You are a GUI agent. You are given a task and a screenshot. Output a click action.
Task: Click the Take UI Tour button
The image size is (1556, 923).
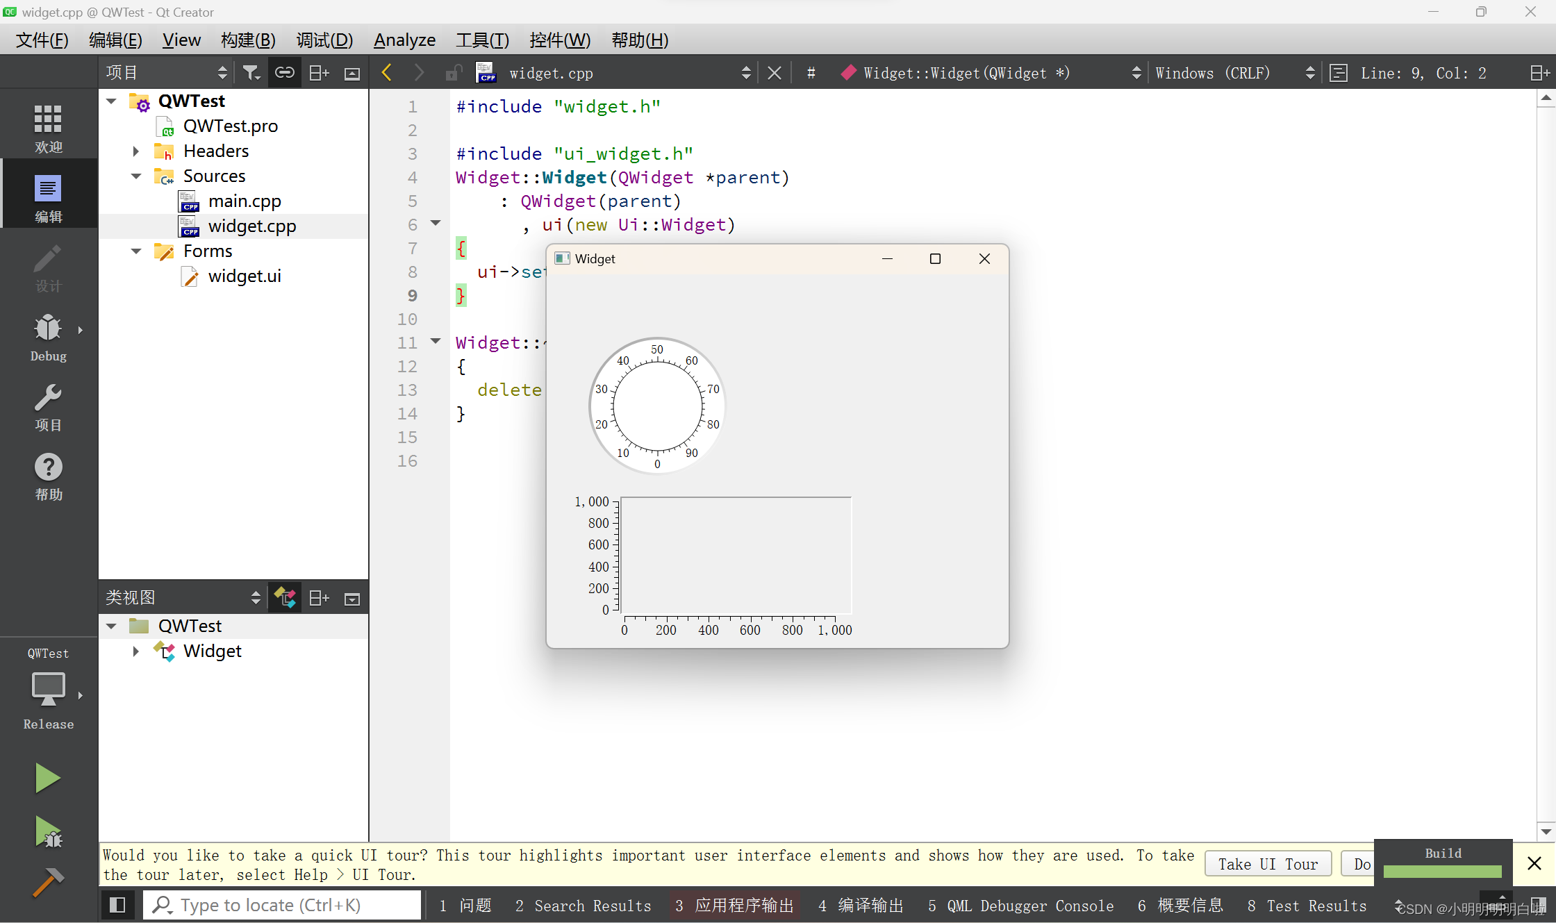tap(1267, 864)
